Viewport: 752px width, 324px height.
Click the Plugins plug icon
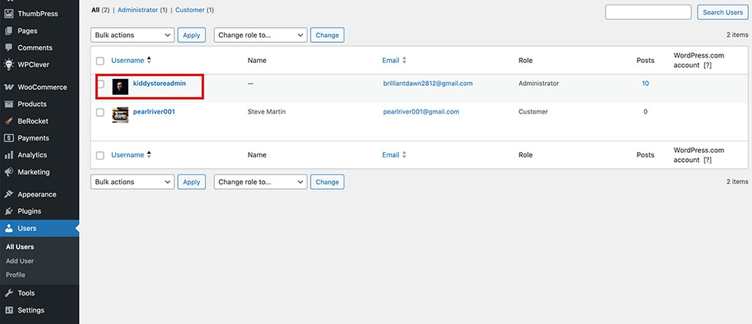(x=9, y=211)
